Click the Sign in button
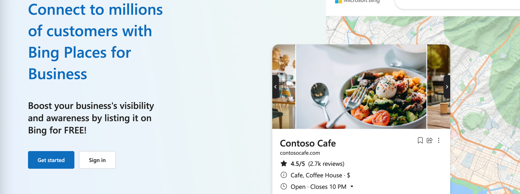The image size is (520, 194). [97, 160]
